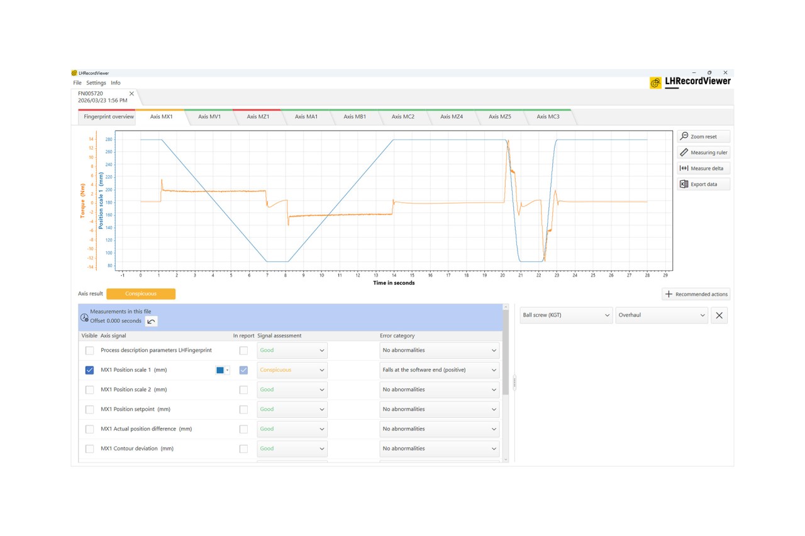Click the 'Error category' column header
This screenshot has width=805, height=536.
(x=397, y=336)
